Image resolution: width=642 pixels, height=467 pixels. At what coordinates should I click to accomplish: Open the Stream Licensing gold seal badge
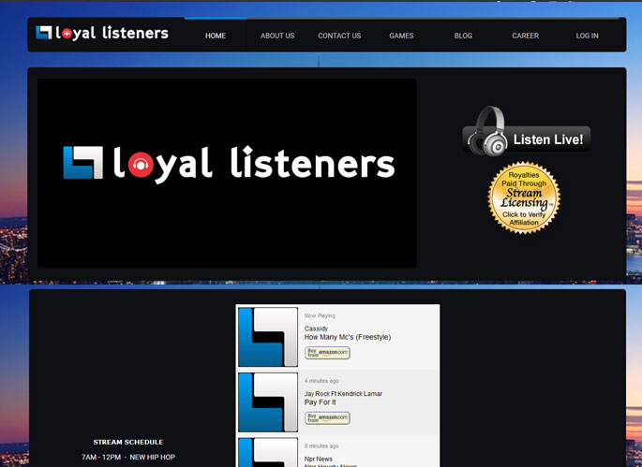click(524, 197)
